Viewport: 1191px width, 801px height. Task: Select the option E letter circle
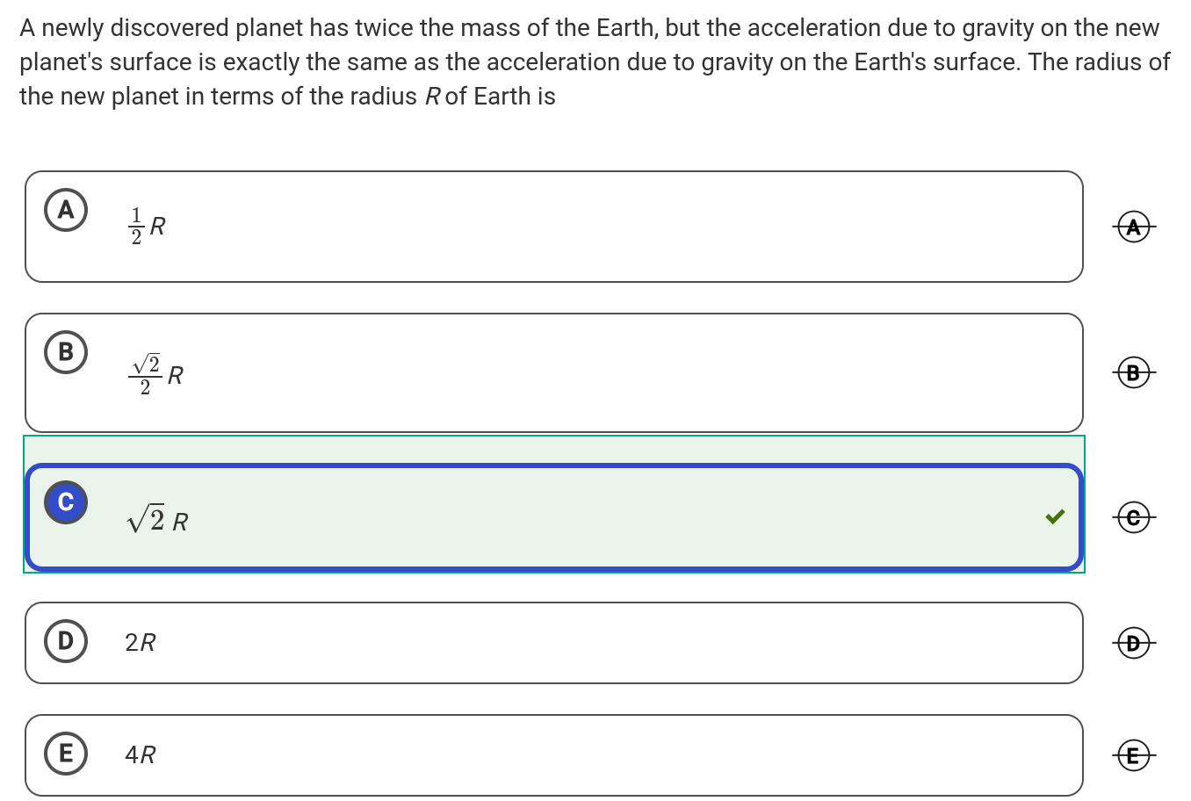(66, 754)
